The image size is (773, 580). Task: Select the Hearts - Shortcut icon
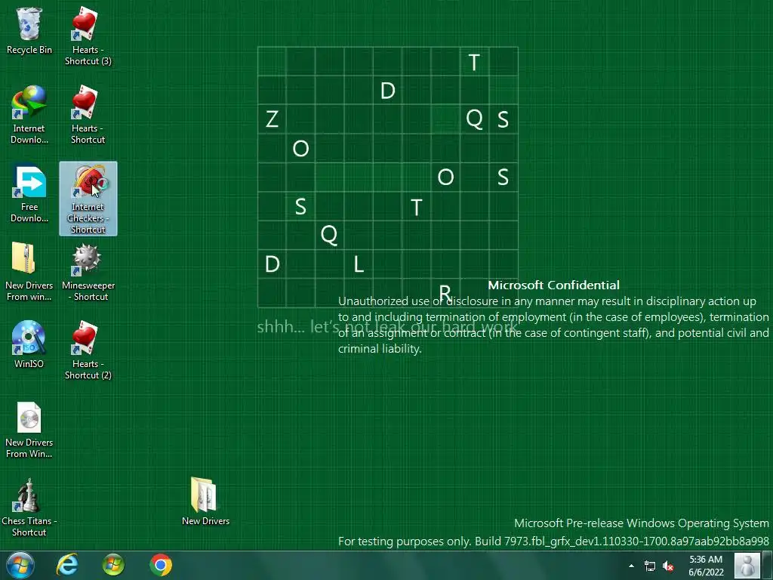(x=88, y=115)
